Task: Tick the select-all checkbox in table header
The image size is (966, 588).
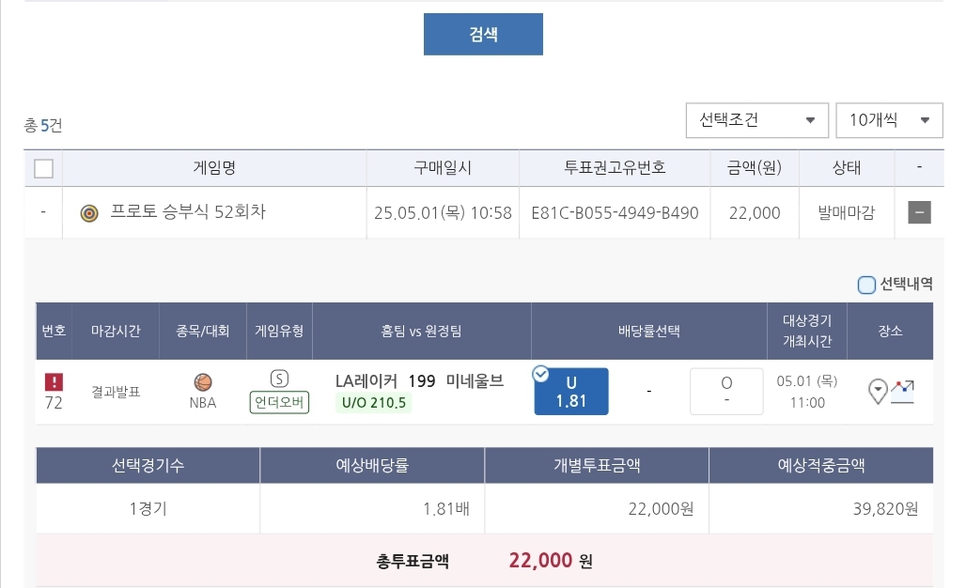Action: coord(43,169)
